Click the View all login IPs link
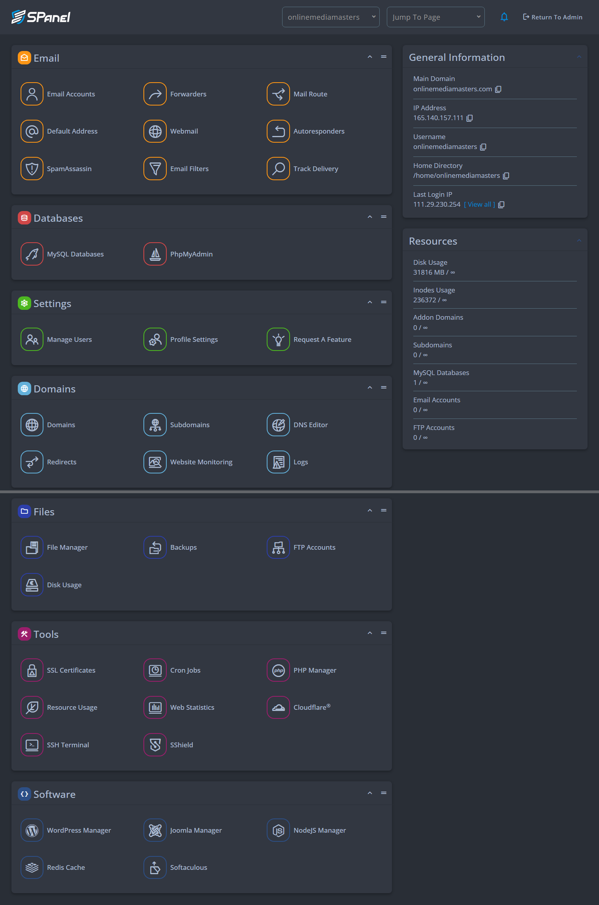599x905 pixels. coord(479,204)
